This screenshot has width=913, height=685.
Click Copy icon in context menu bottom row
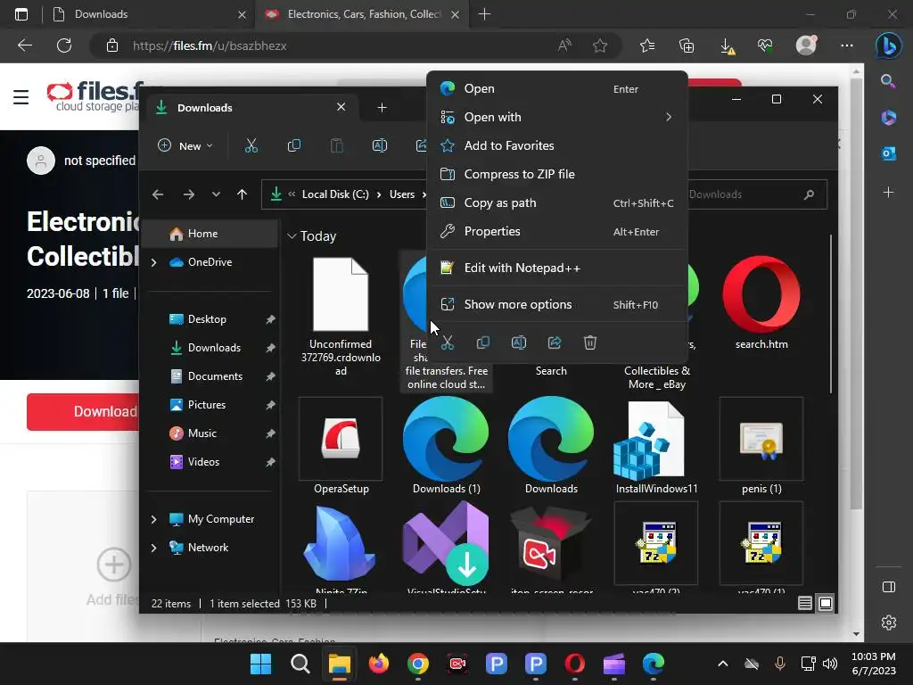pos(482,342)
